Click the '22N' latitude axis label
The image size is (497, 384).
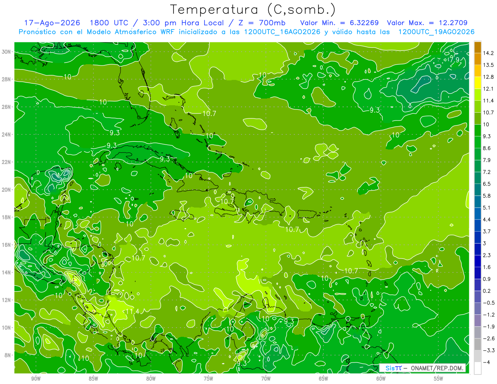(7, 162)
